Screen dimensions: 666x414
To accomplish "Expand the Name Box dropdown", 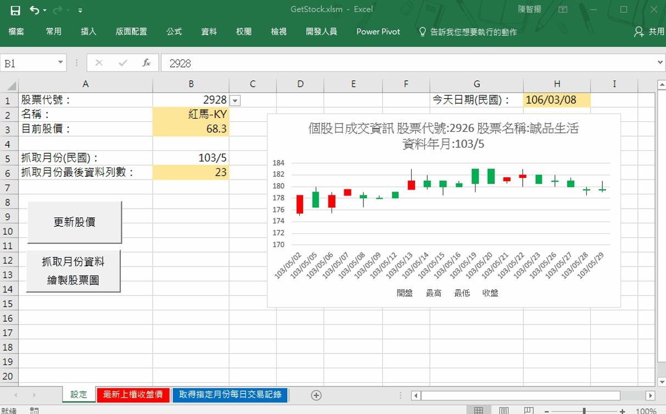I will coord(60,63).
